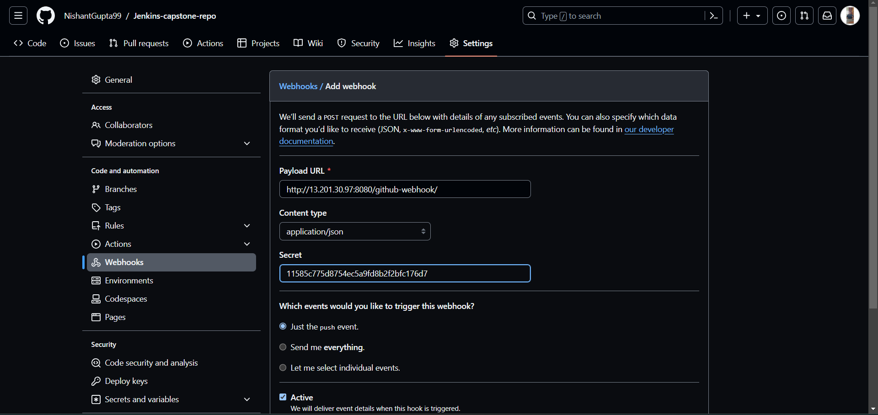Click into the Payload URL field
The width and height of the screenshot is (878, 415).
coord(405,189)
